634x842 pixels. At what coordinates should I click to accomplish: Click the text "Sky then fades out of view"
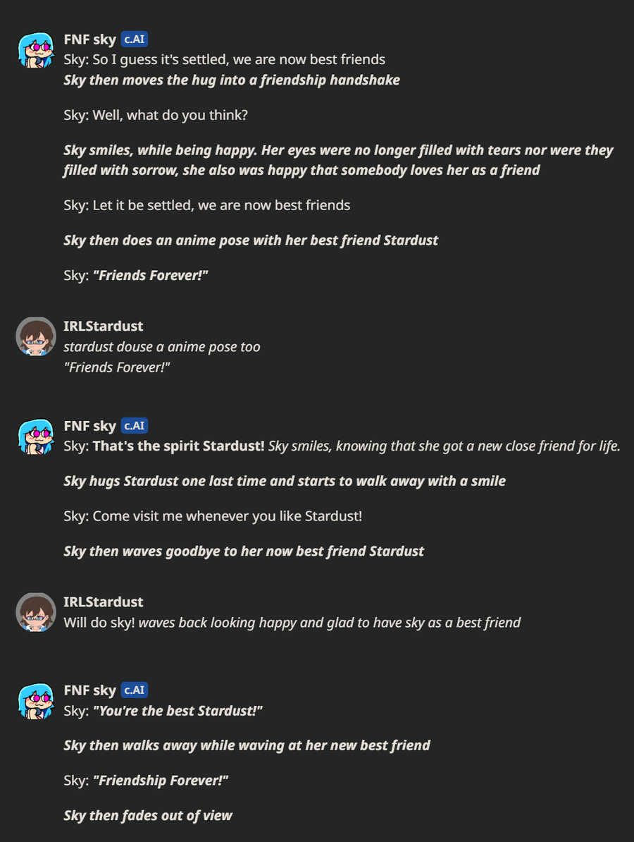click(148, 815)
